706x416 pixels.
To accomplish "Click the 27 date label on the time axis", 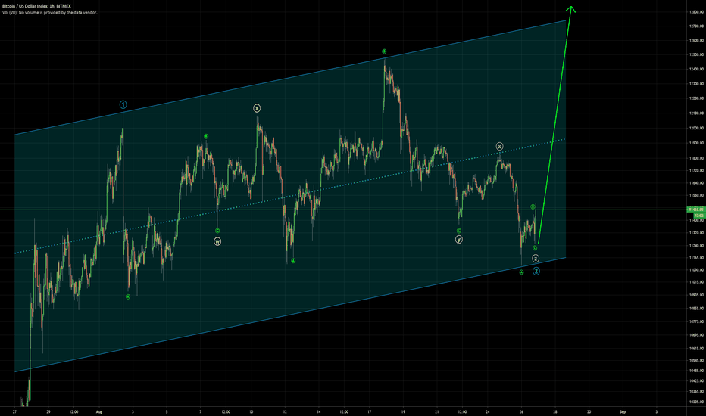I will pos(15,411).
